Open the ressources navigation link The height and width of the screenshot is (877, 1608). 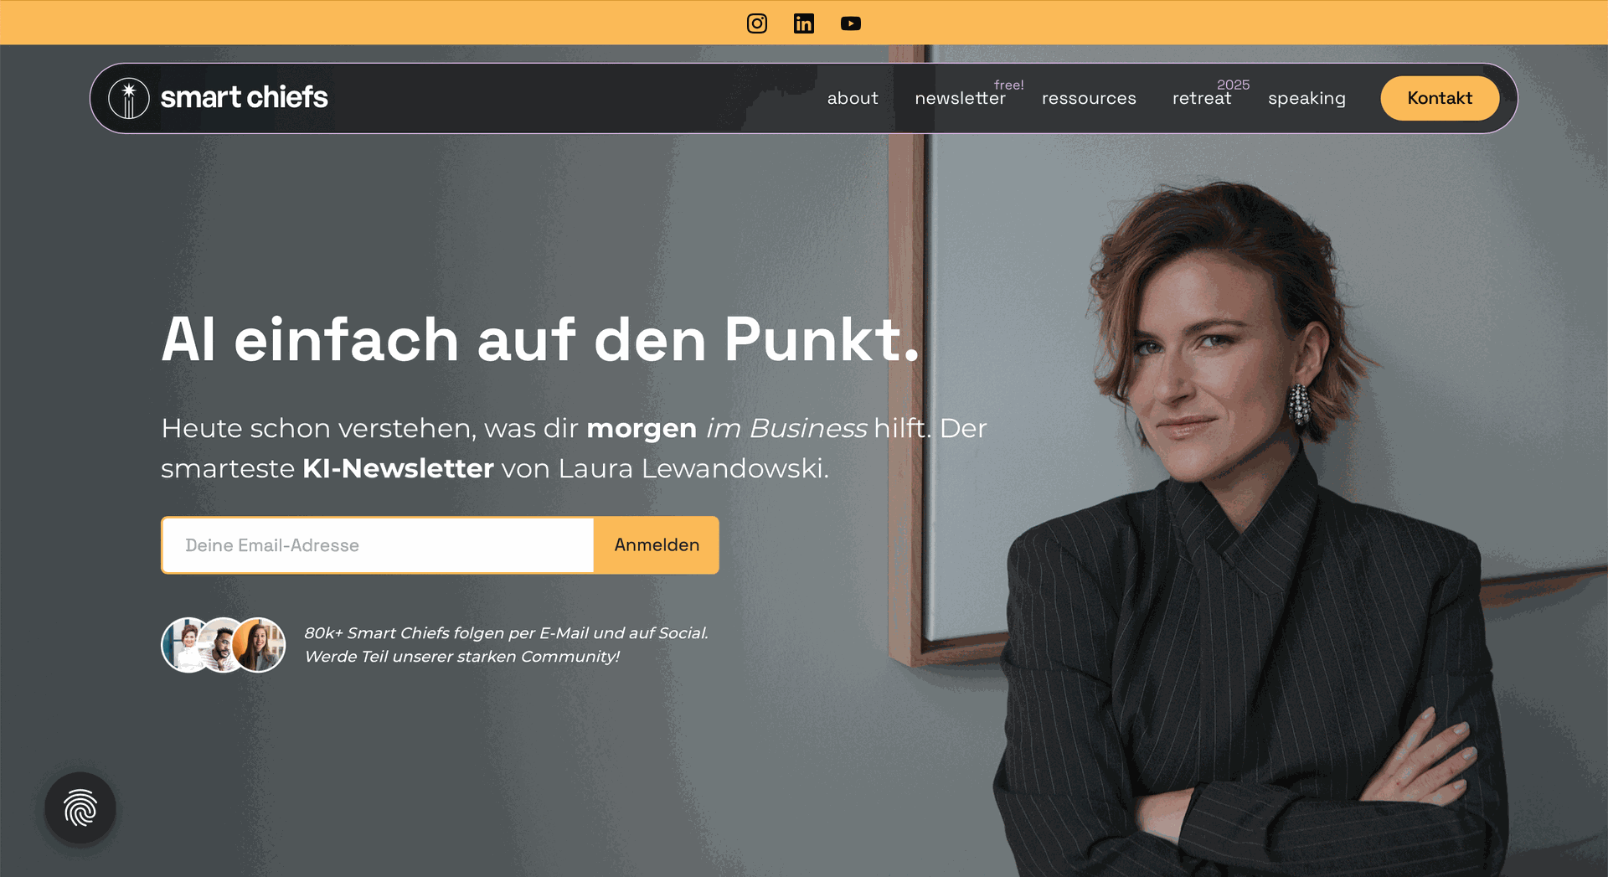(x=1089, y=98)
